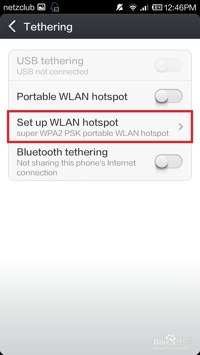Tap the 12:46PM clock in status bar
Screen dimensions: 200x355
[180, 7]
